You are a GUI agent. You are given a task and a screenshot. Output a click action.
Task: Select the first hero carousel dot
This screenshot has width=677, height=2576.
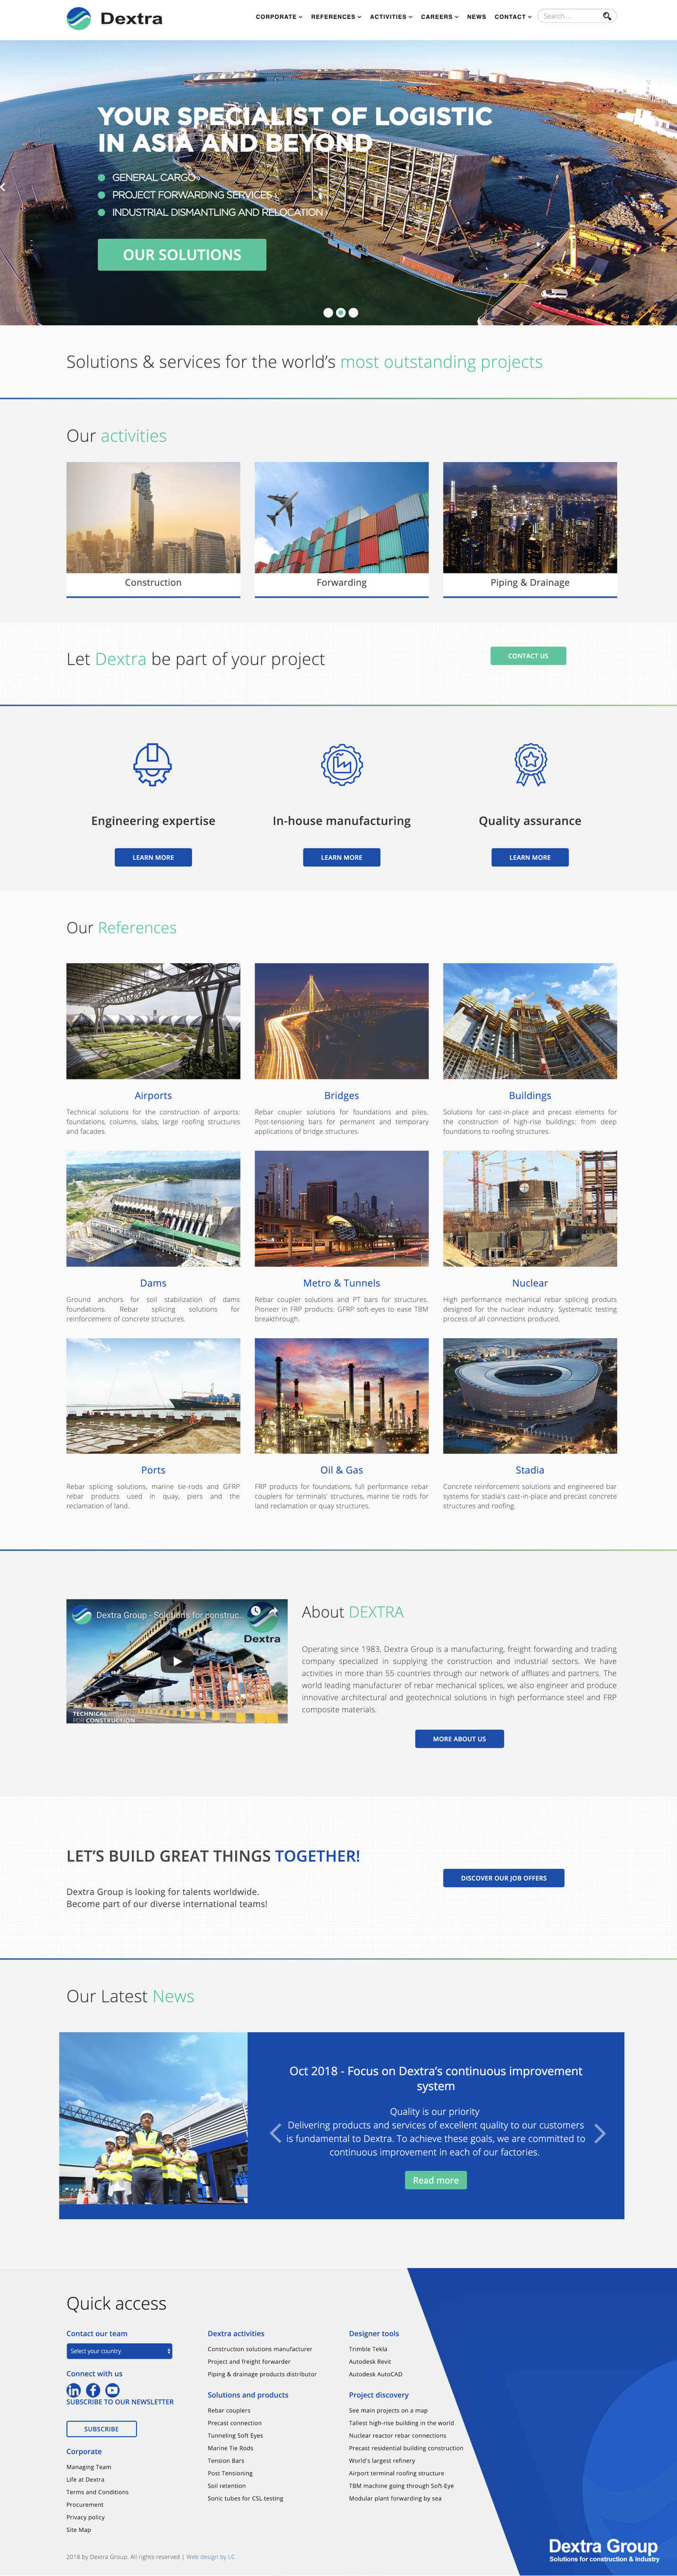tap(328, 313)
